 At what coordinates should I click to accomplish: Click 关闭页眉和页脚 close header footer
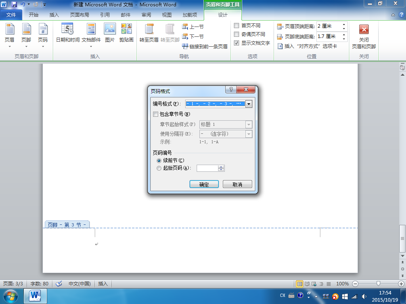[x=364, y=36]
